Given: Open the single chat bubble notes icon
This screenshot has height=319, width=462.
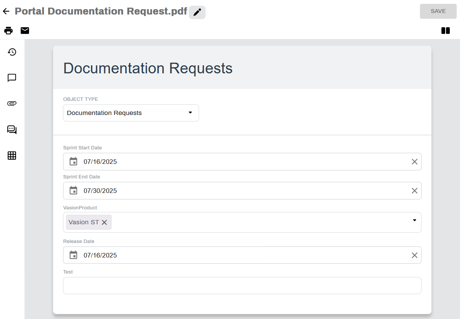Looking at the screenshot, I should [12, 78].
